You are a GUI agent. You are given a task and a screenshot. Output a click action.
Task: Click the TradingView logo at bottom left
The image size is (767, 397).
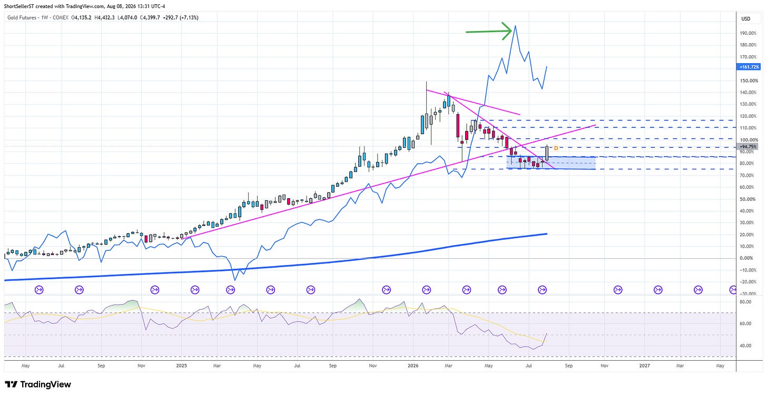coord(37,384)
